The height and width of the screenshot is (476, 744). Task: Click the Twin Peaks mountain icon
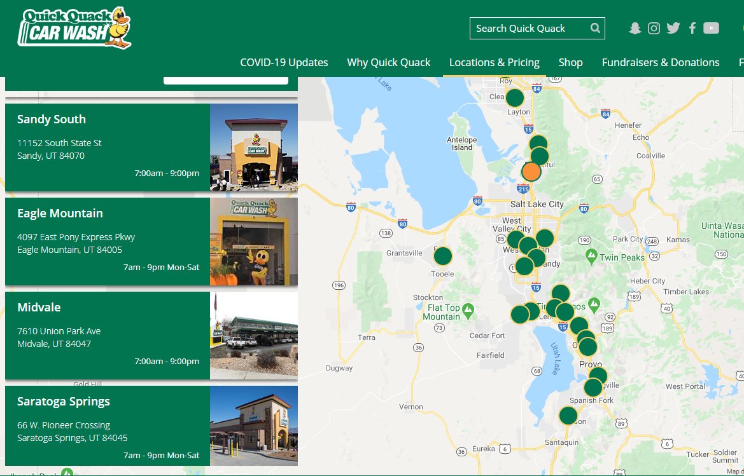pos(591,257)
